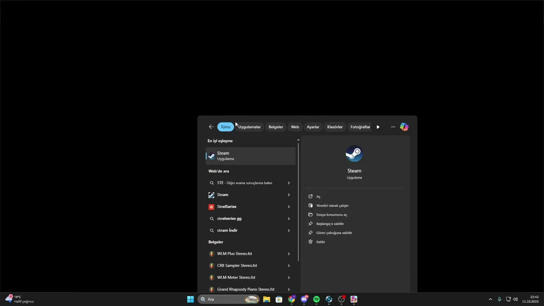
Task: Click the shield icon beside Yönetici olarak çalıştır
Action: 310,206
